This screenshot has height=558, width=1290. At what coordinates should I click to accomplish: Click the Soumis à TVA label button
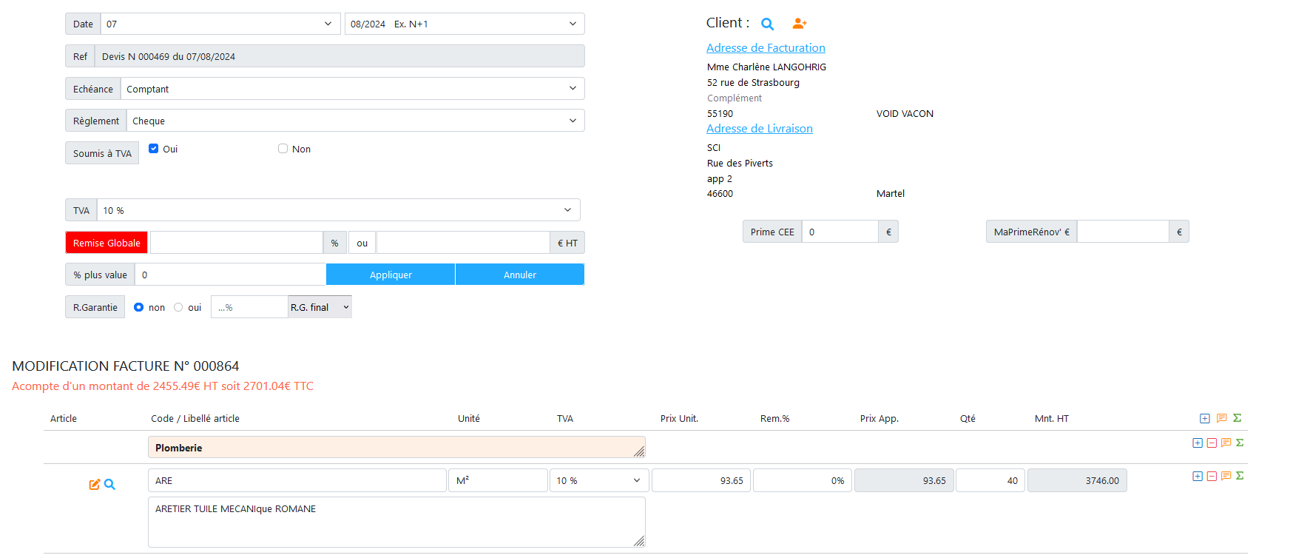click(x=102, y=153)
